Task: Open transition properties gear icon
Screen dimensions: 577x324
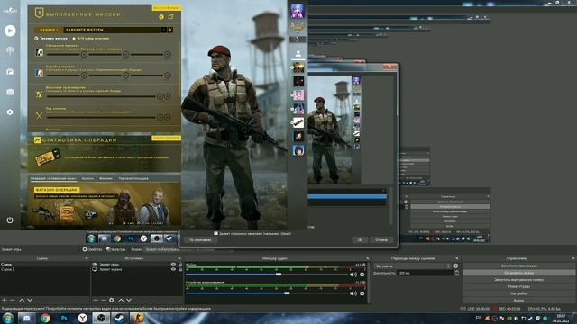Action: pos(456,265)
